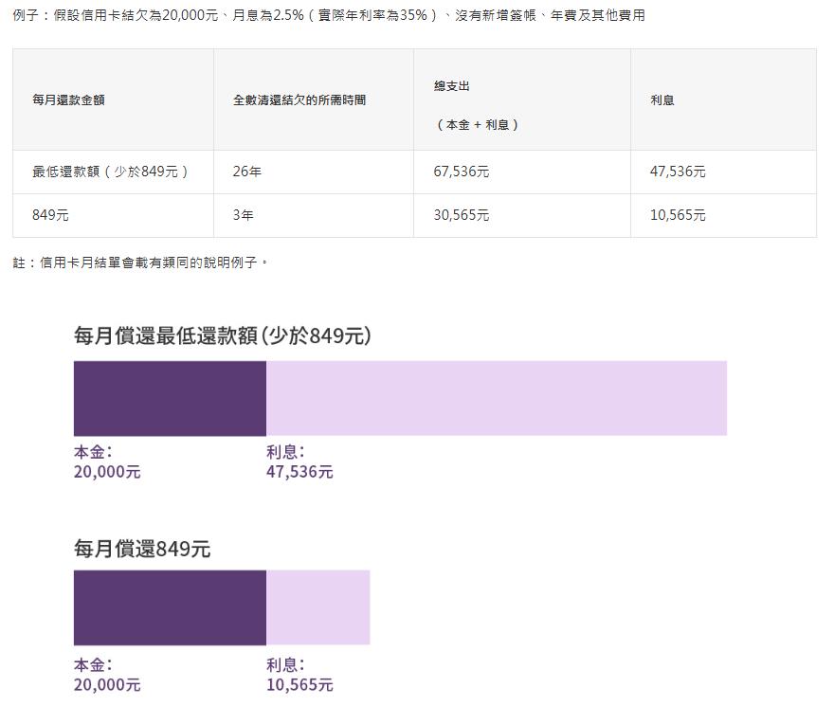Click the note 註：信用卡月結單會載有類同的說明例子
The width and height of the screenshot is (834, 706).
point(140,262)
